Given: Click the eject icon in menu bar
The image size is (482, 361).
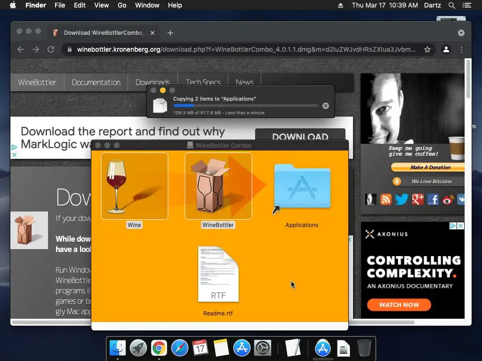Looking at the screenshot, I should (340, 5).
